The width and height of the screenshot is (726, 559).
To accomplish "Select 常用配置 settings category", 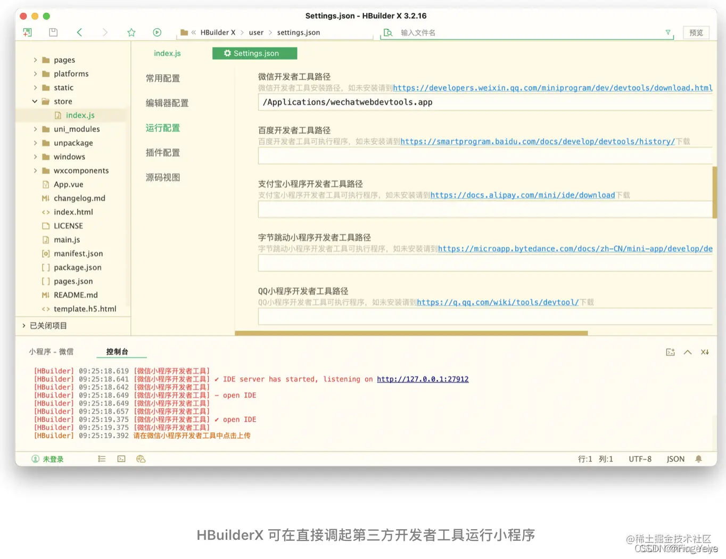I will tap(163, 79).
